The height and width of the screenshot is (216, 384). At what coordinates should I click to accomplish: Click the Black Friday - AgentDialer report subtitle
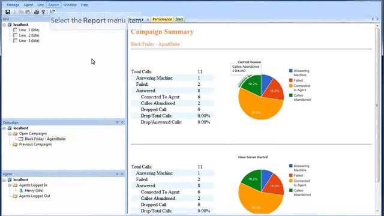pyautogui.click(x=155, y=44)
